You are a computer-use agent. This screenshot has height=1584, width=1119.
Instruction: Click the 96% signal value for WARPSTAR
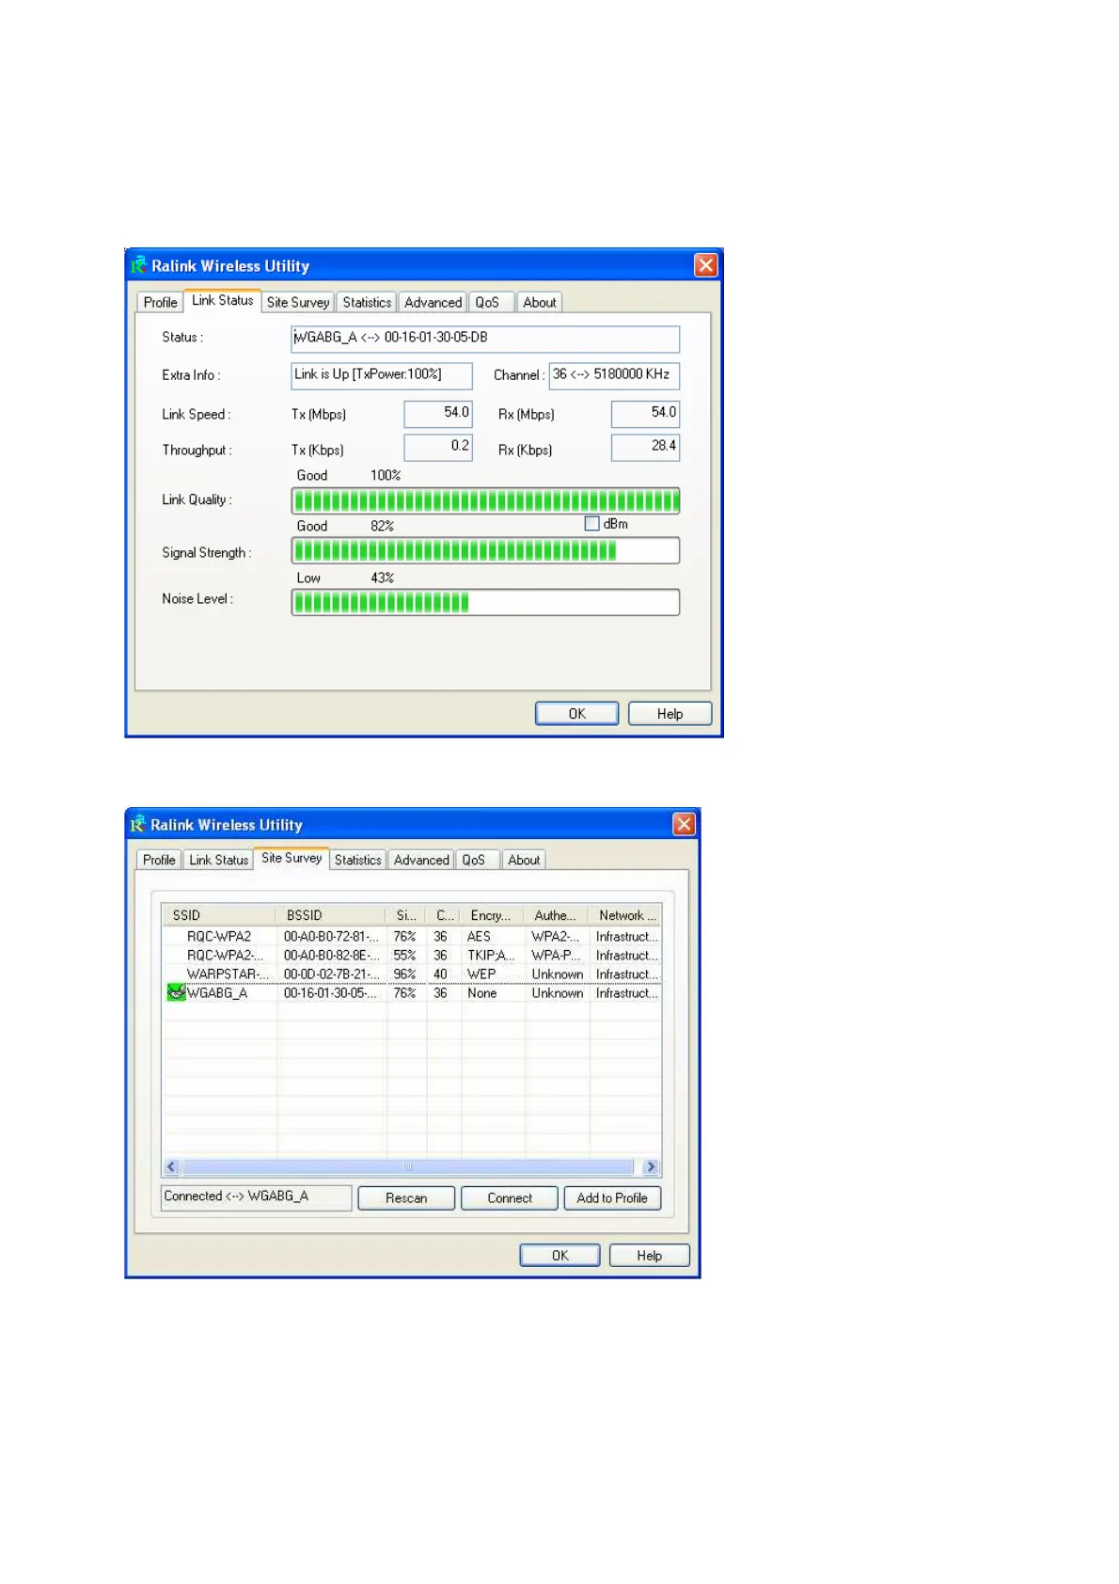click(404, 974)
